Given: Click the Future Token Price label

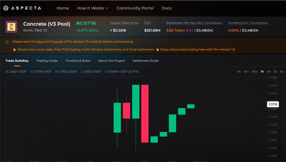Looking at the screenshot, I should (x=124, y=23).
